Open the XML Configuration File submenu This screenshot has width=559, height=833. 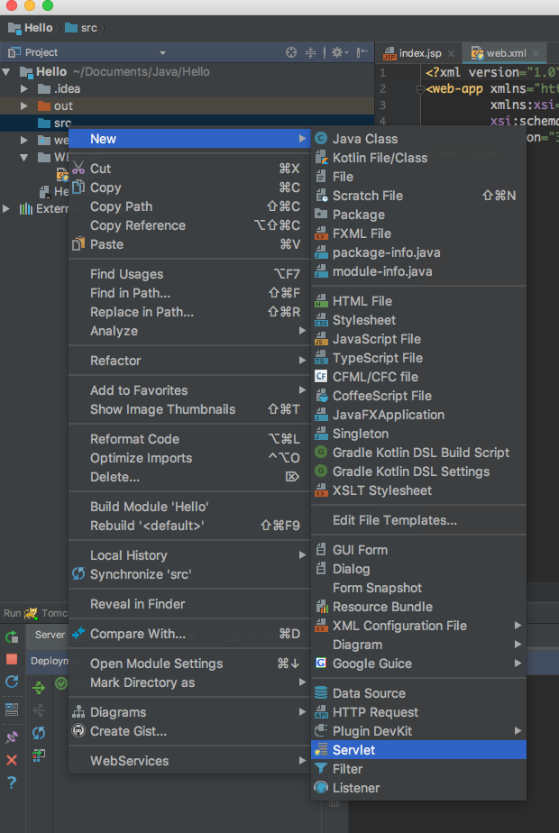[418, 626]
